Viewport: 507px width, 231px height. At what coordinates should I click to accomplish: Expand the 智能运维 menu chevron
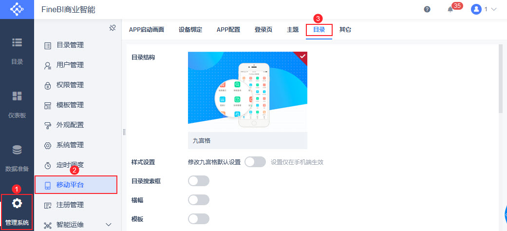point(109,225)
